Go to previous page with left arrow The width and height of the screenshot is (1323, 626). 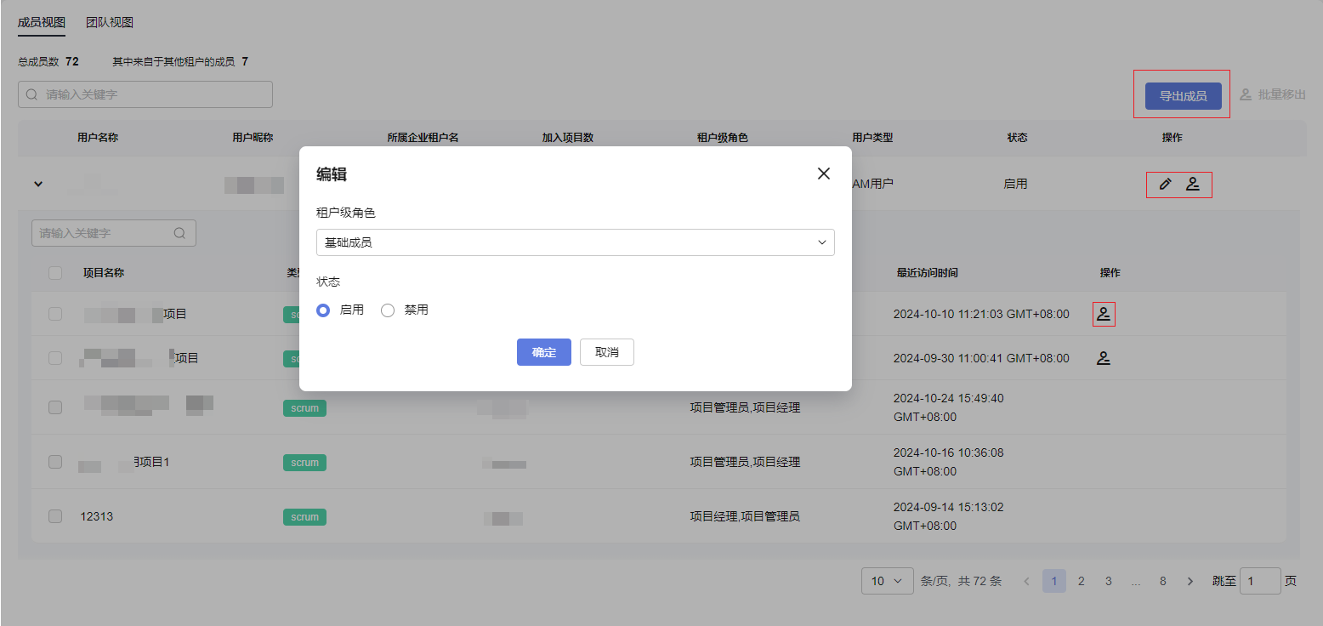tap(1026, 581)
